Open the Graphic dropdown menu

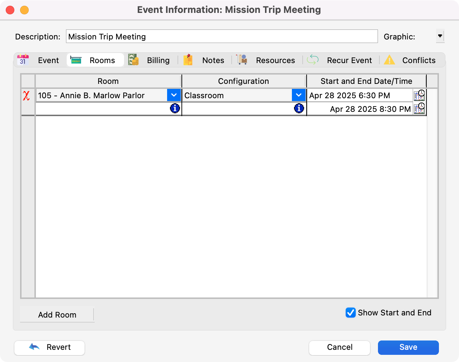coord(440,36)
